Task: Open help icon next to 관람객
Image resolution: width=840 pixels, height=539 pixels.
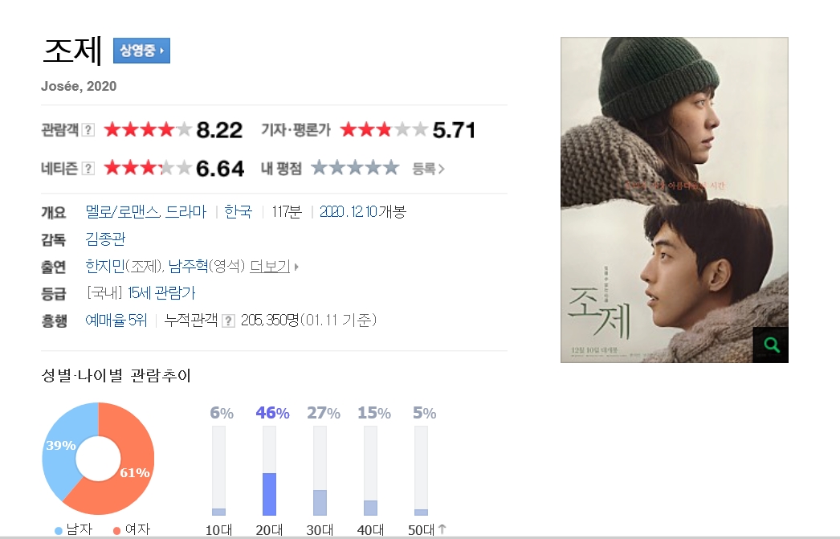Action: pyautogui.click(x=88, y=129)
